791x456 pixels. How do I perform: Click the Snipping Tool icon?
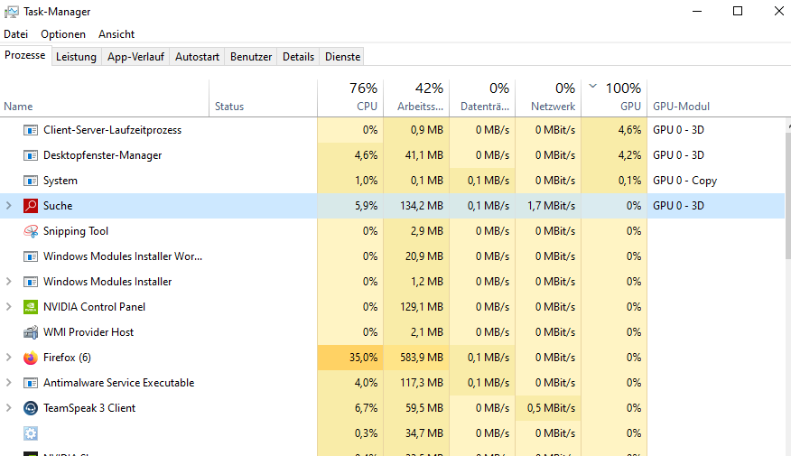click(x=31, y=231)
